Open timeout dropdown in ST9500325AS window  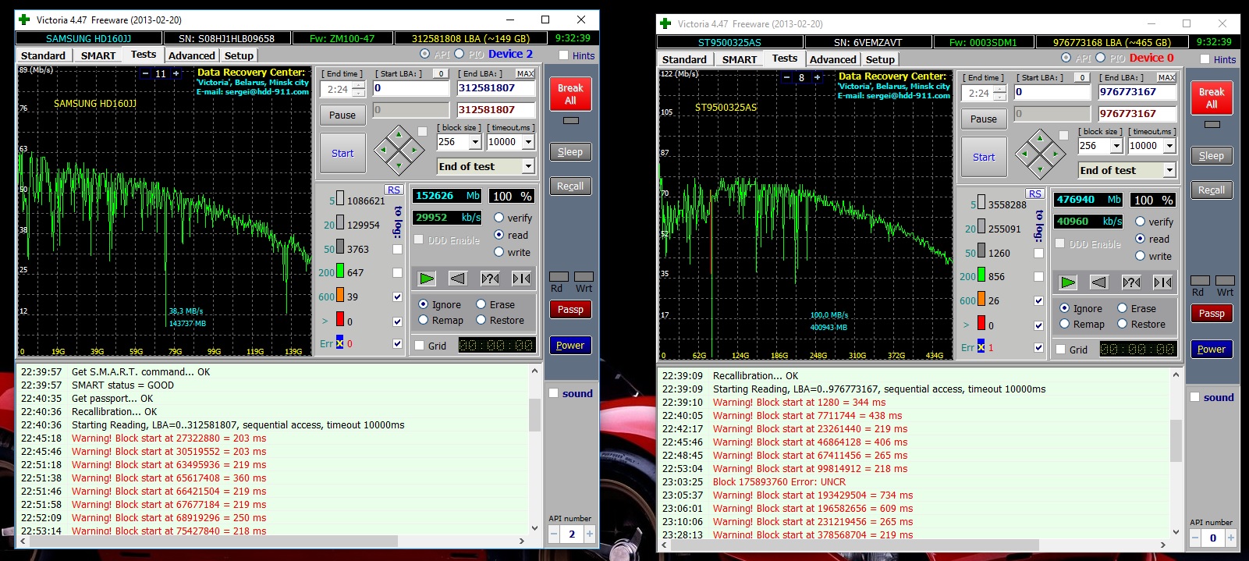pyautogui.click(x=1169, y=146)
